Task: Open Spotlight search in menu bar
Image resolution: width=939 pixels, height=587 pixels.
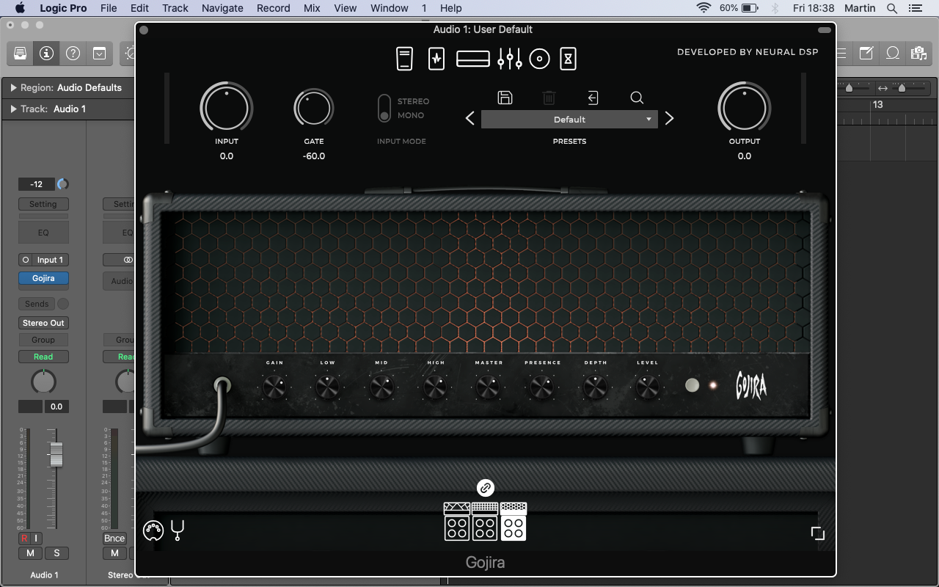Action: [892, 8]
